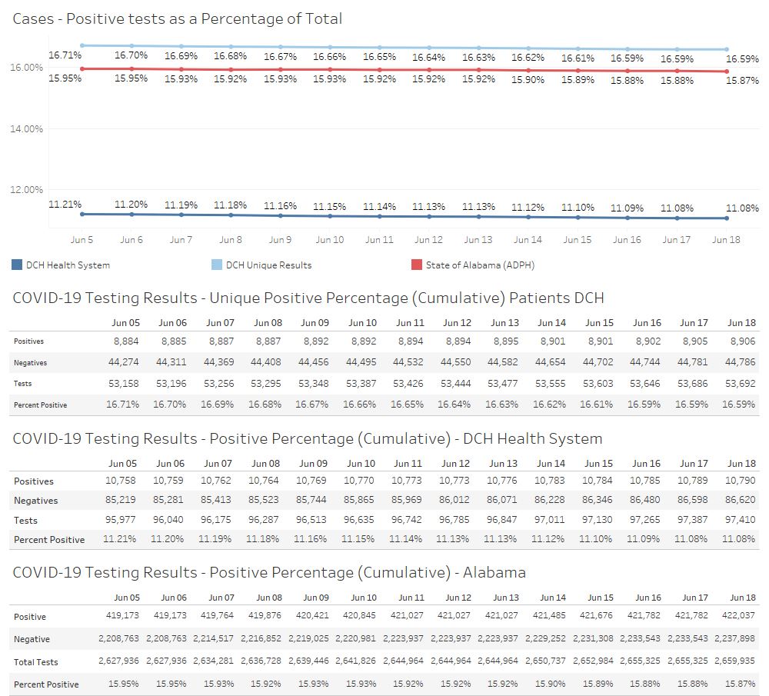Select the DCH Unique Results legend label
769x696 pixels.
pyautogui.click(x=268, y=265)
